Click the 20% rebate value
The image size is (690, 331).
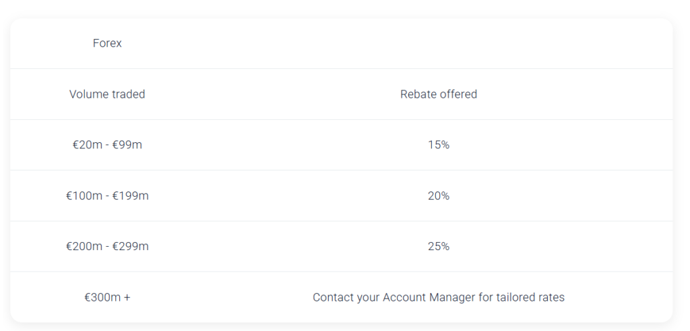(438, 195)
